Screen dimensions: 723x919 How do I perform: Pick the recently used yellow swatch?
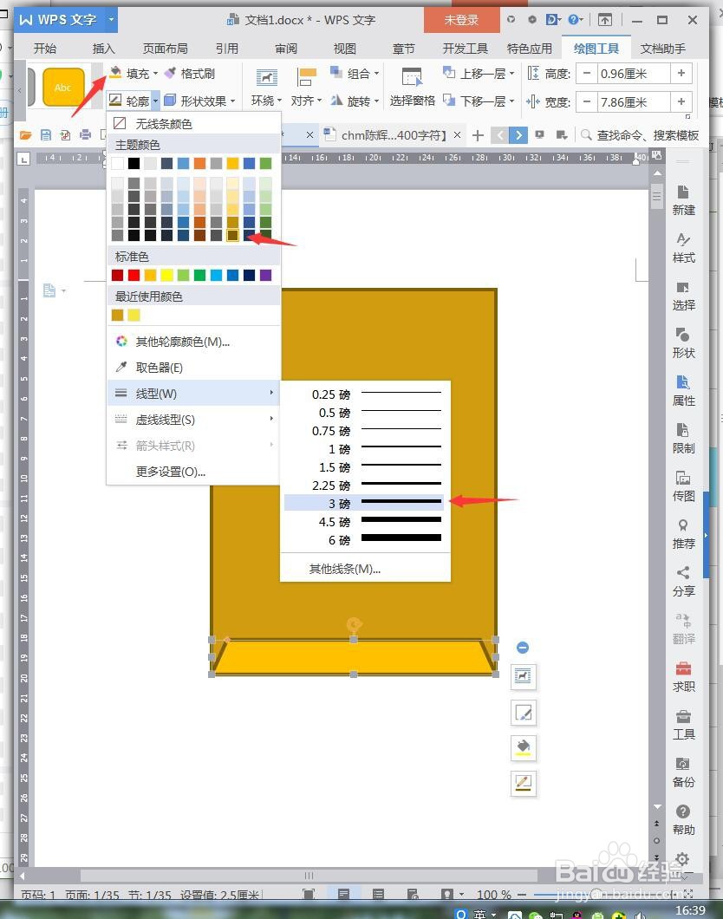(x=134, y=315)
